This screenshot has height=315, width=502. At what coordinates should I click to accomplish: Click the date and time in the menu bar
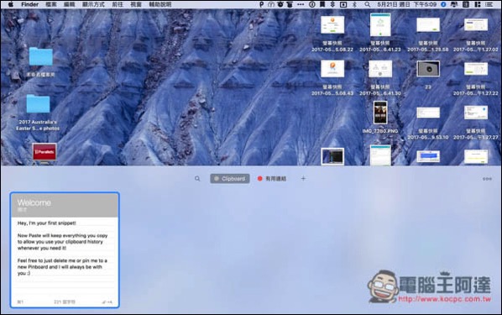pos(406,4)
